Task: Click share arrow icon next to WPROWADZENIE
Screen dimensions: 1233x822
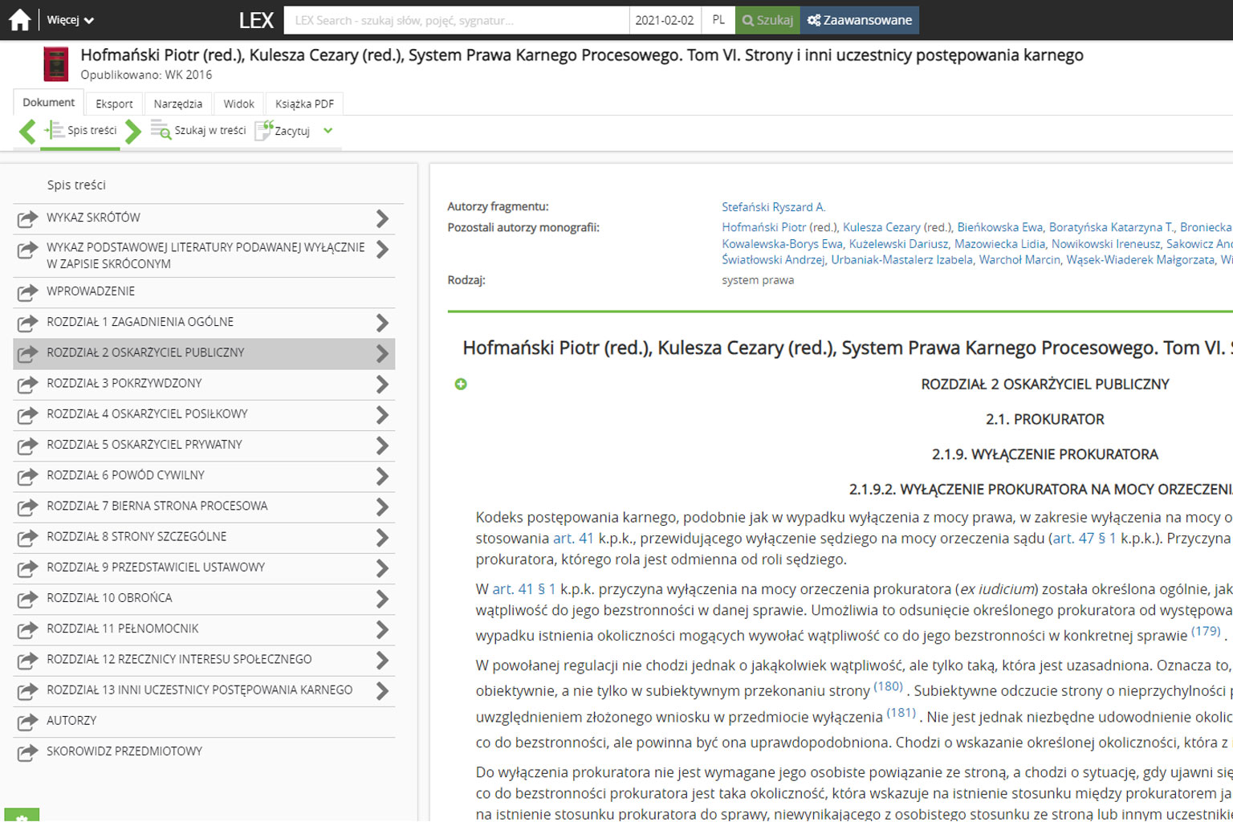Action: (x=27, y=292)
